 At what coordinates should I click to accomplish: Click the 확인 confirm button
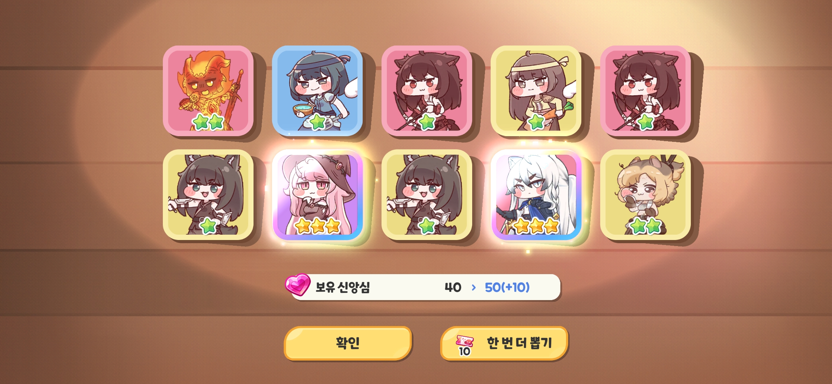point(348,343)
